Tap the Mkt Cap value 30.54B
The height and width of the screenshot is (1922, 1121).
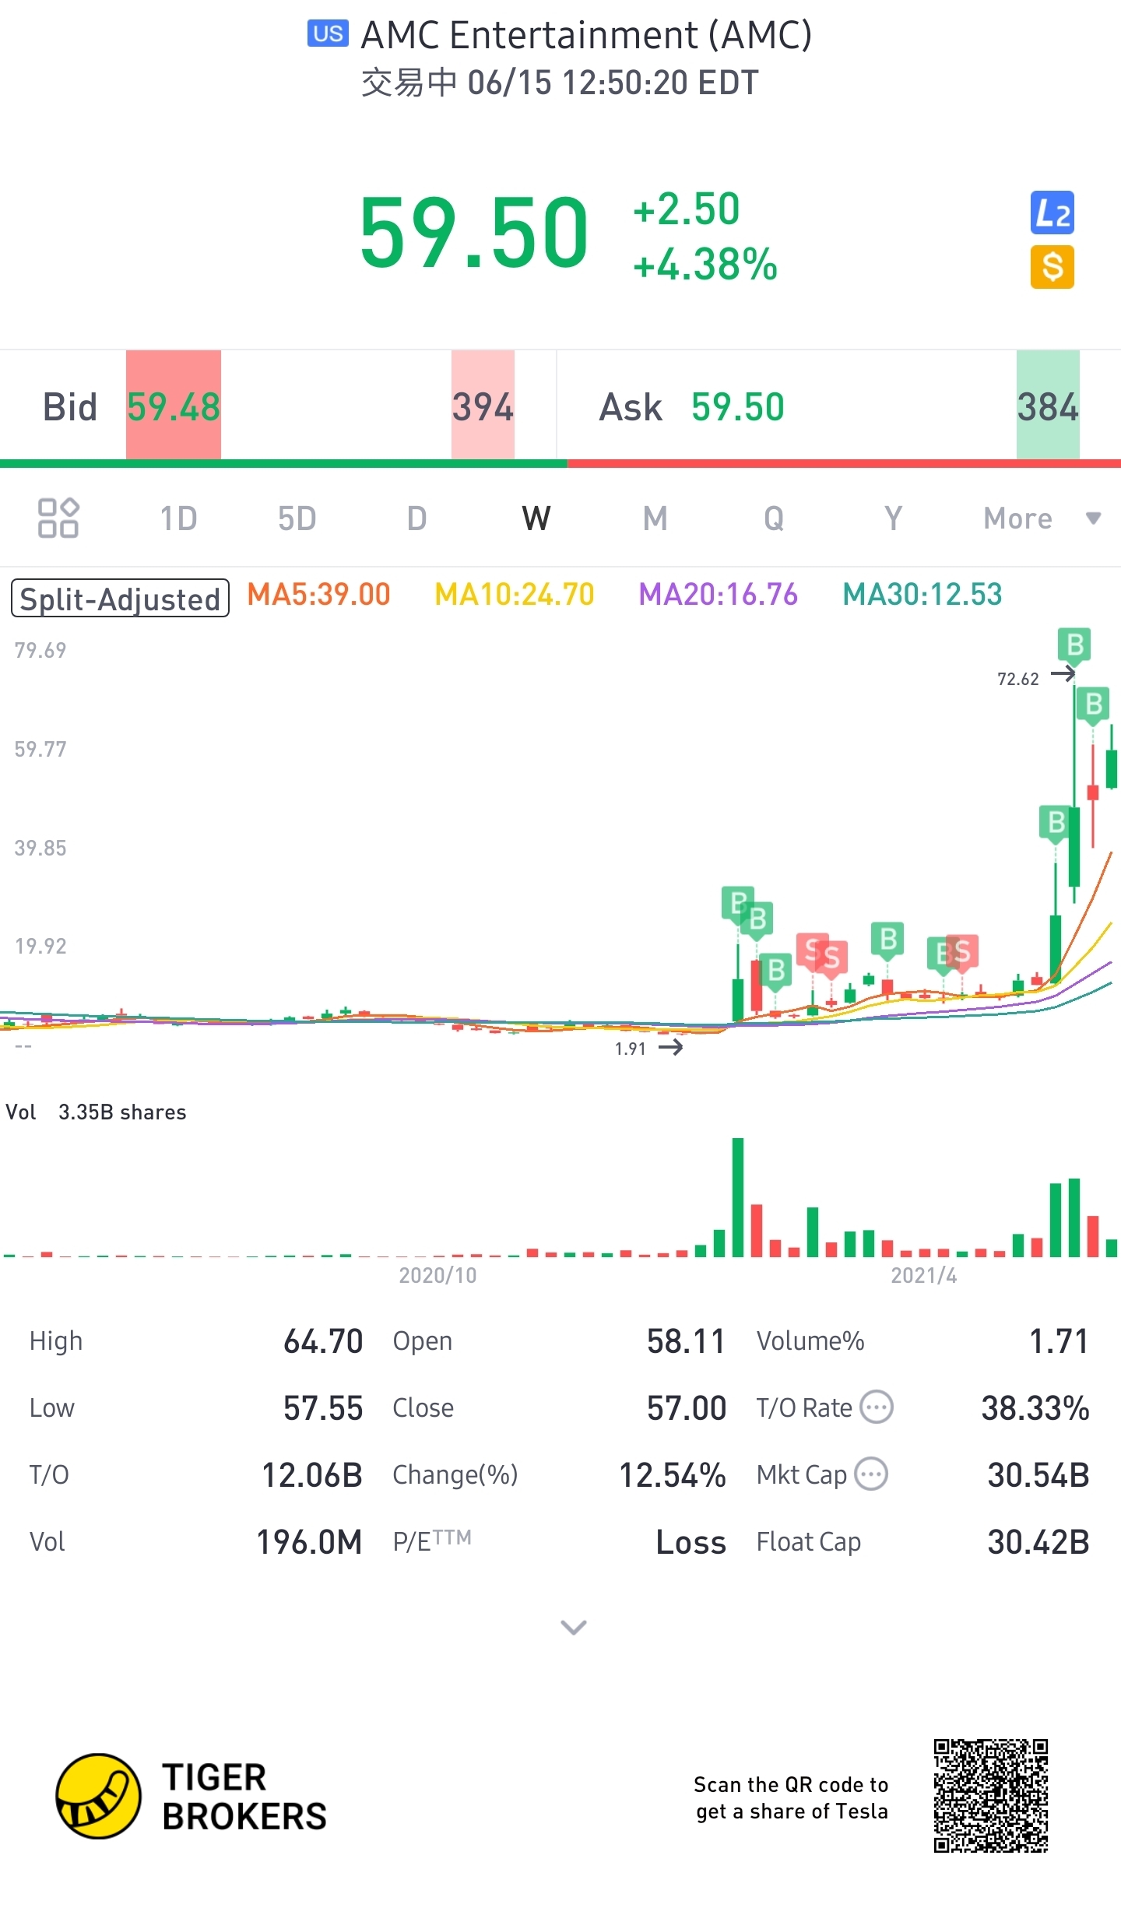(1038, 1475)
